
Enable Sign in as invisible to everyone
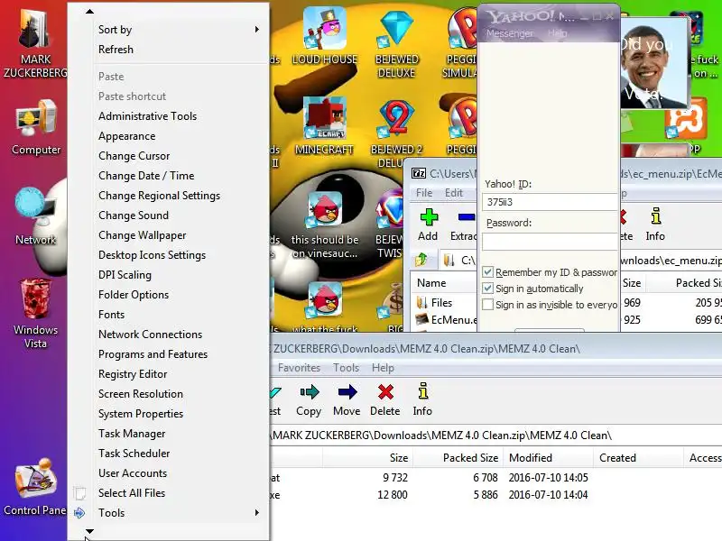point(487,304)
